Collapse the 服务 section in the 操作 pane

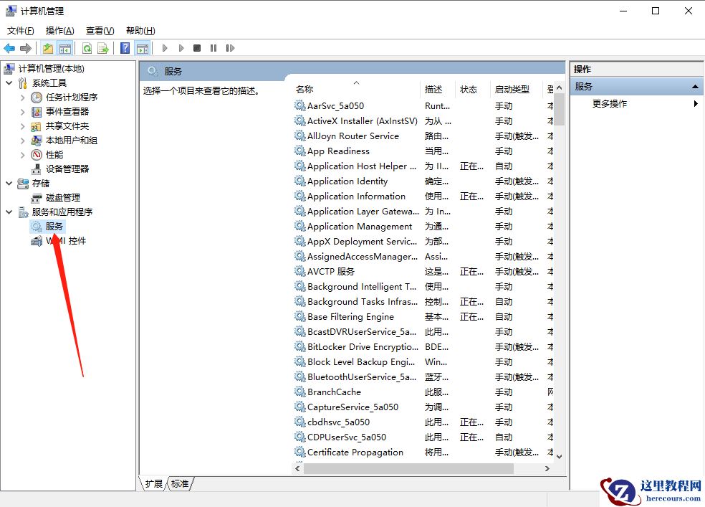click(x=694, y=85)
